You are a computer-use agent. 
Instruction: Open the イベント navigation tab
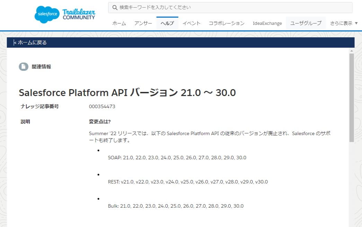coord(191,23)
